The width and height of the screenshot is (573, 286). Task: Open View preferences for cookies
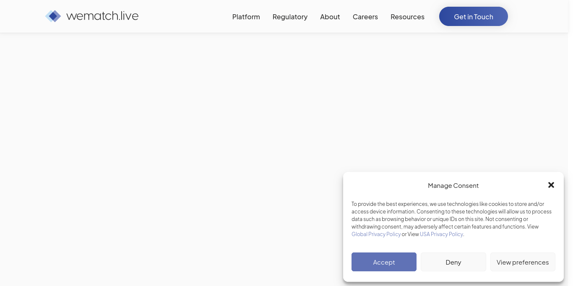(x=523, y=262)
